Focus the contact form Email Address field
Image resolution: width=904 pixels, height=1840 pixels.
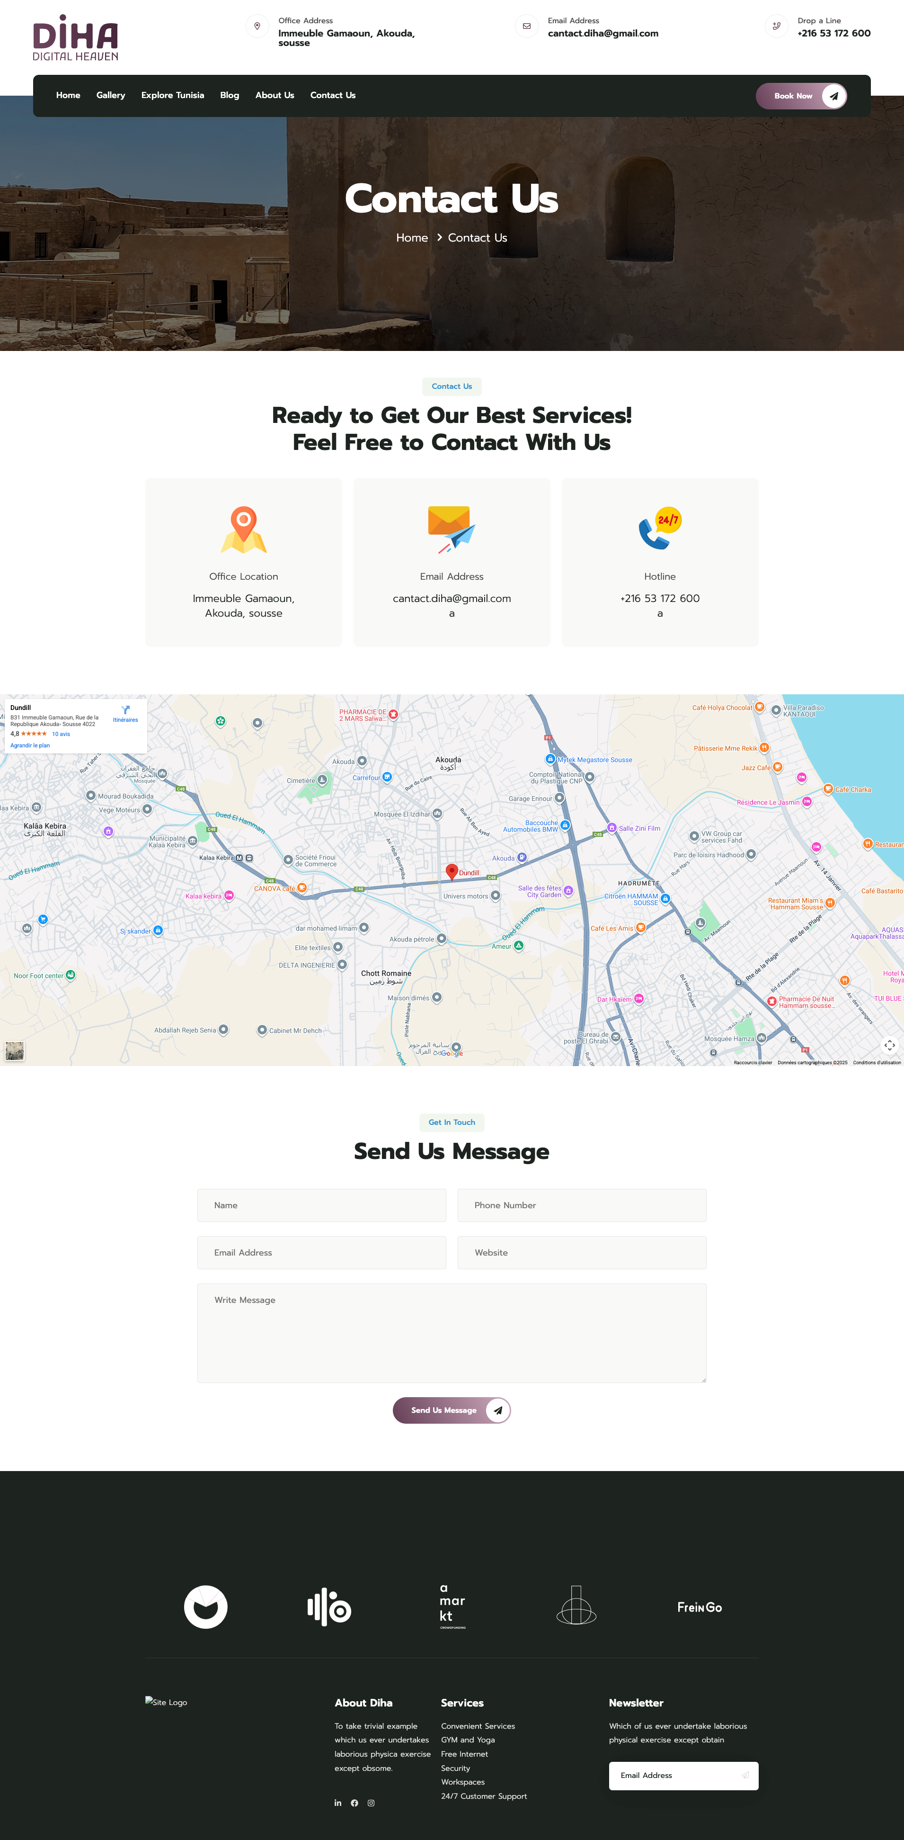pos(321,1252)
